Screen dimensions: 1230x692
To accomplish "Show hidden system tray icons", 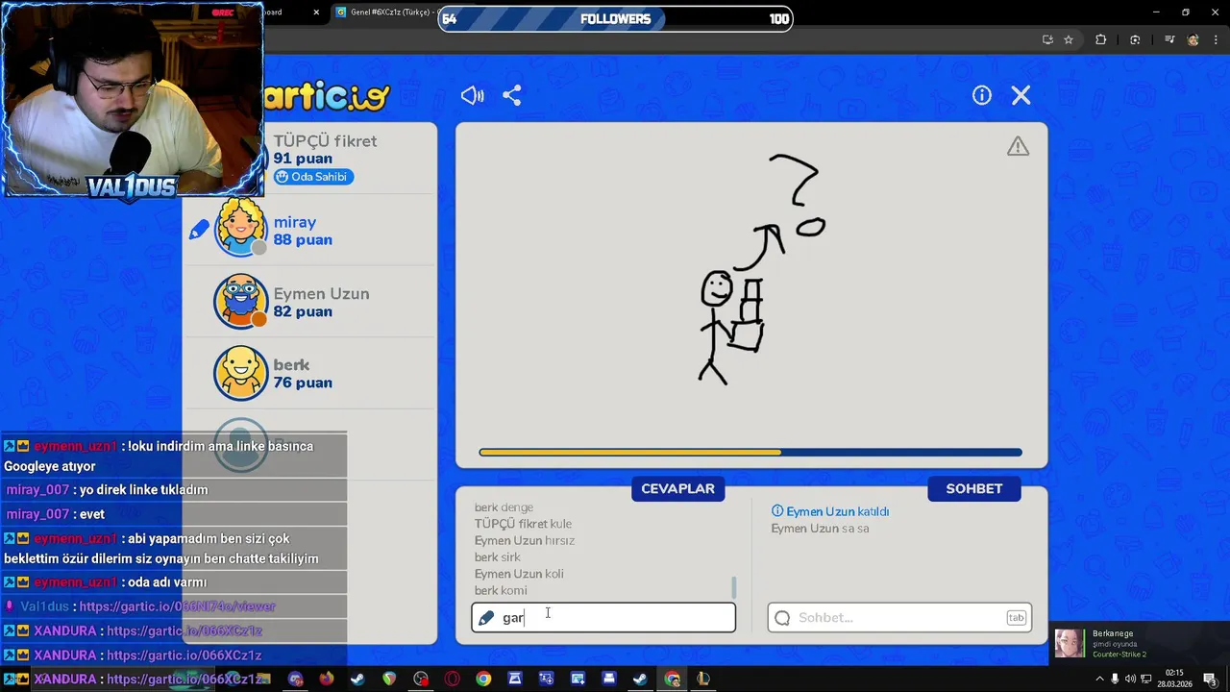I will click(1098, 679).
